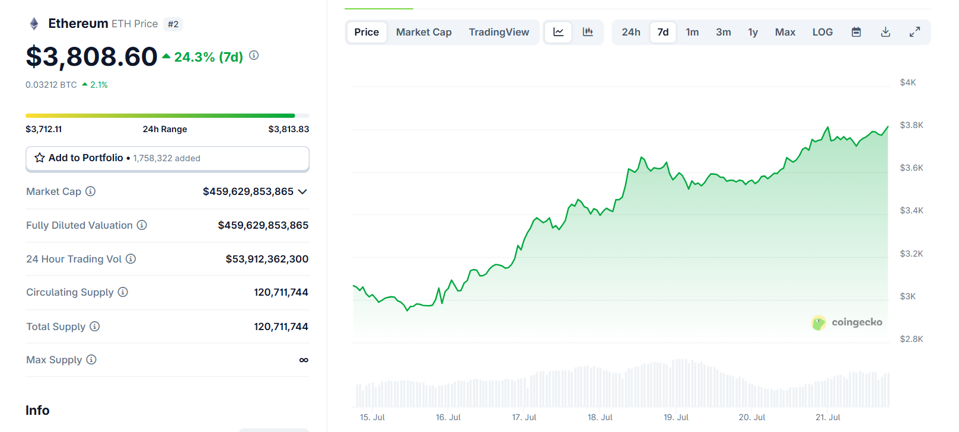Image resolution: width=959 pixels, height=432 pixels.
Task: Click the Add to Portfolio button
Action: [x=167, y=159]
